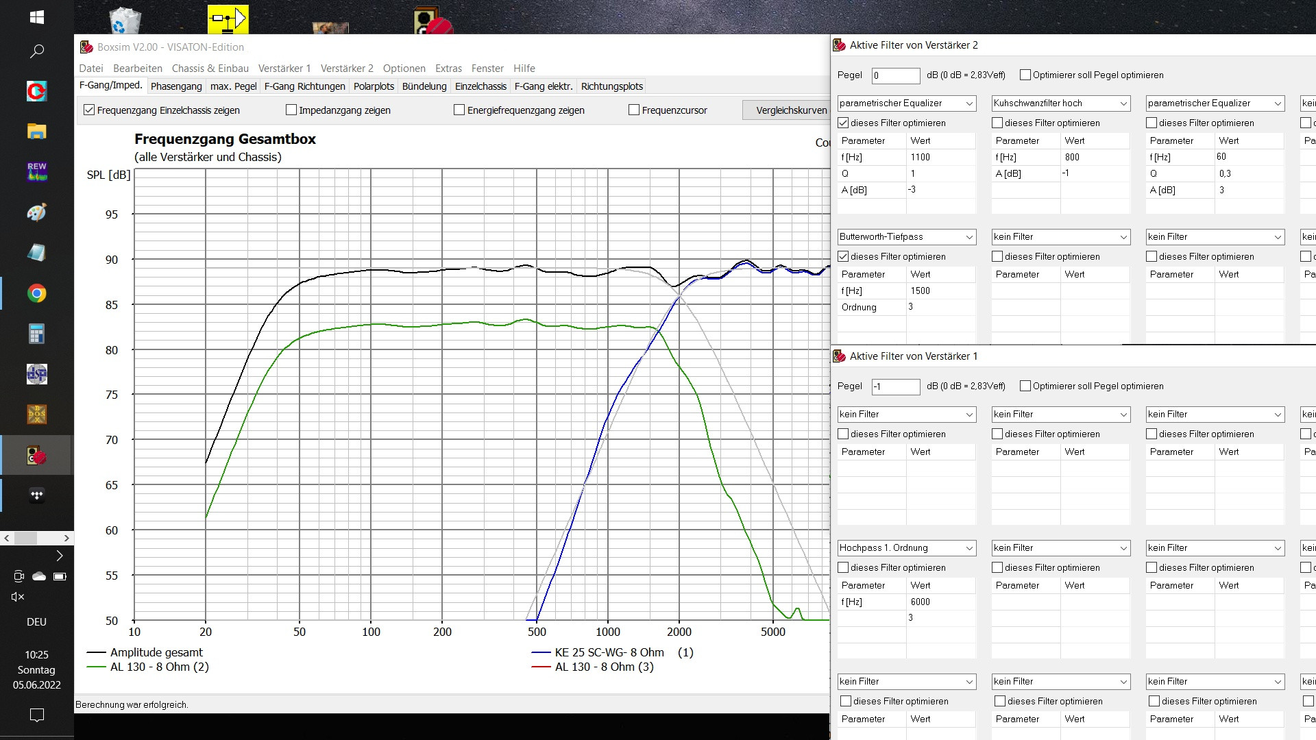This screenshot has width=1316, height=740.
Task: Switch to the Polarplots tab
Action: point(374,86)
